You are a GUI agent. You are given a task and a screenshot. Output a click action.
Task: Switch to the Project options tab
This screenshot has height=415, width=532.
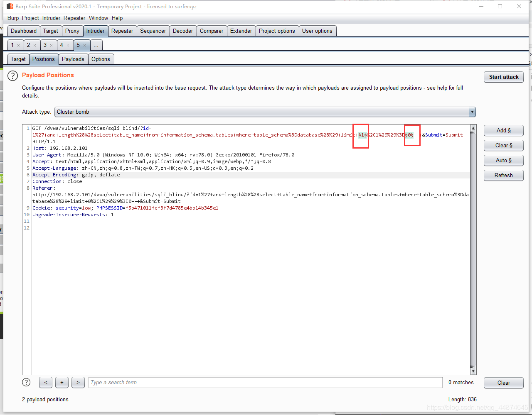[x=277, y=31]
